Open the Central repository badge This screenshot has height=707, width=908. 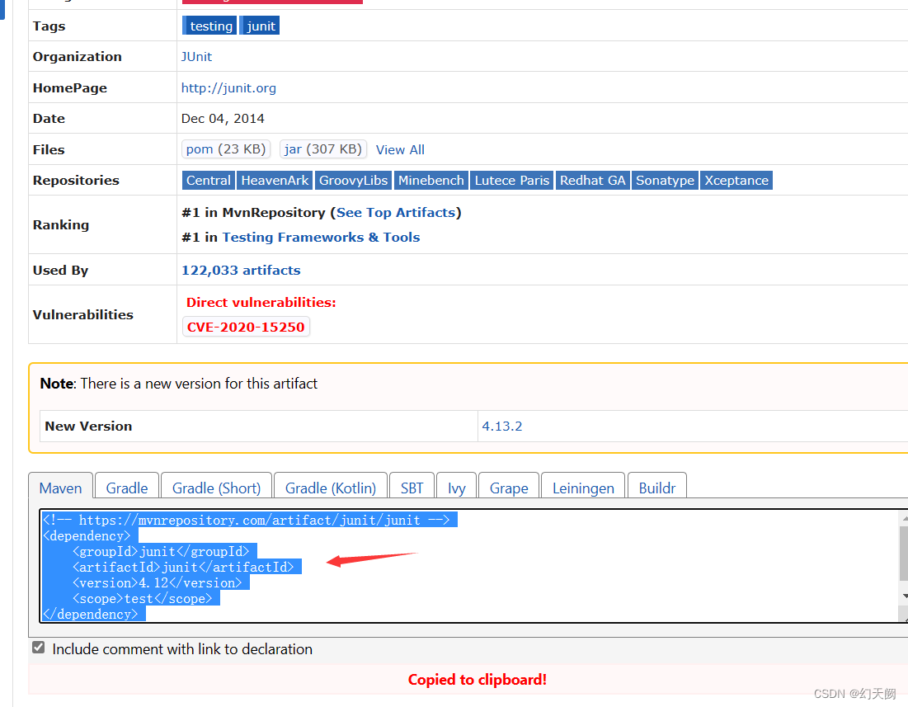click(208, 180)
